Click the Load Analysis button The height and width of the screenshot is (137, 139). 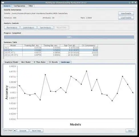29,28
